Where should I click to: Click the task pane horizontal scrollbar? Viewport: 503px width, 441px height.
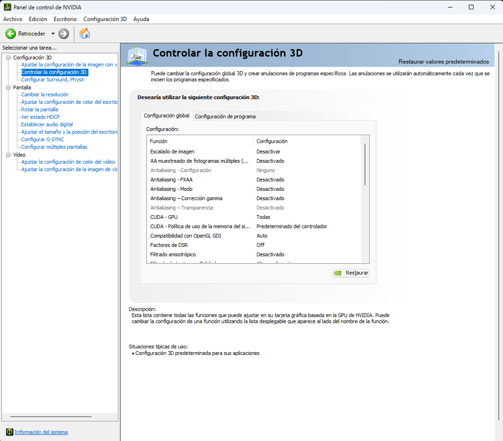click(51, 417)
